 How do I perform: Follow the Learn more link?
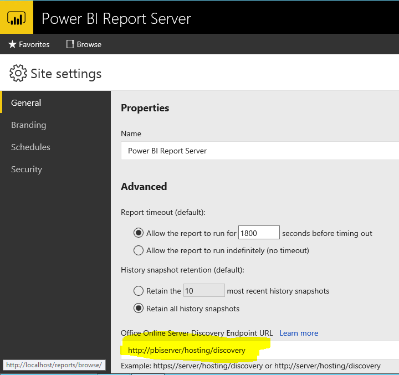click(x=299, y=333)
